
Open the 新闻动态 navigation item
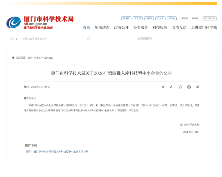102,27
